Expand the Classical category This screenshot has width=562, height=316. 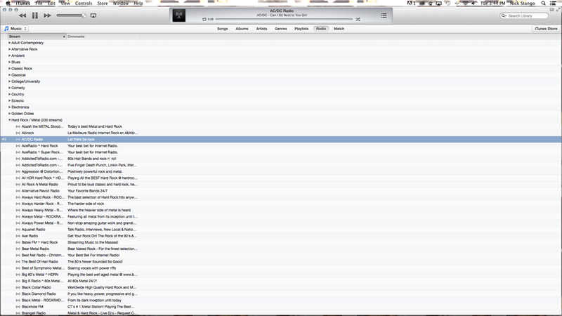(10, 75)
